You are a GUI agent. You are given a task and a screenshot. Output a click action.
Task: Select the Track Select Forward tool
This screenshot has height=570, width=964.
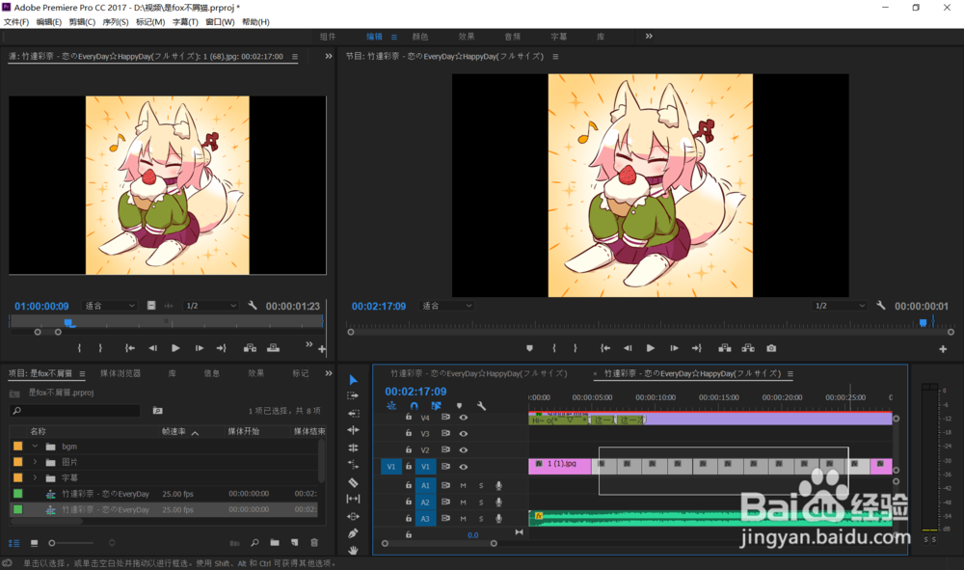point(353,396)
